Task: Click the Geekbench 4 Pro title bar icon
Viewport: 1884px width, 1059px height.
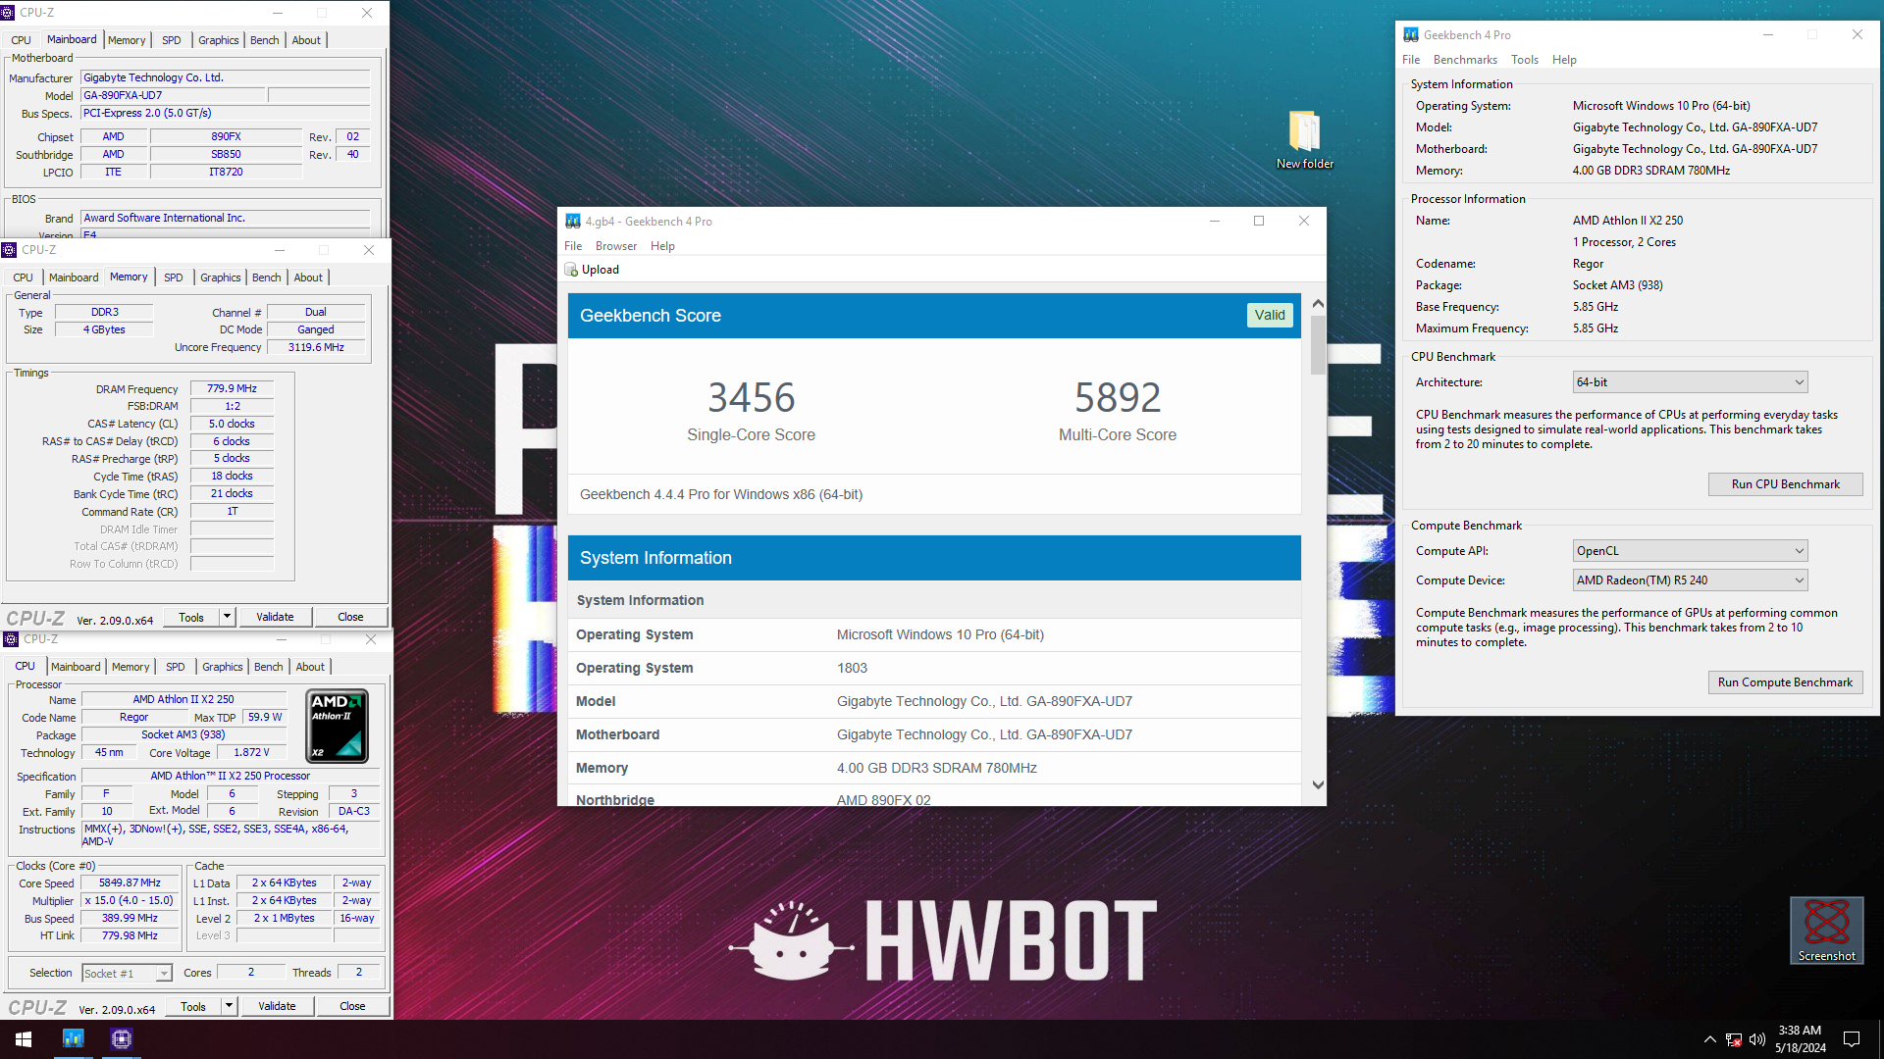Action: 1411,34
